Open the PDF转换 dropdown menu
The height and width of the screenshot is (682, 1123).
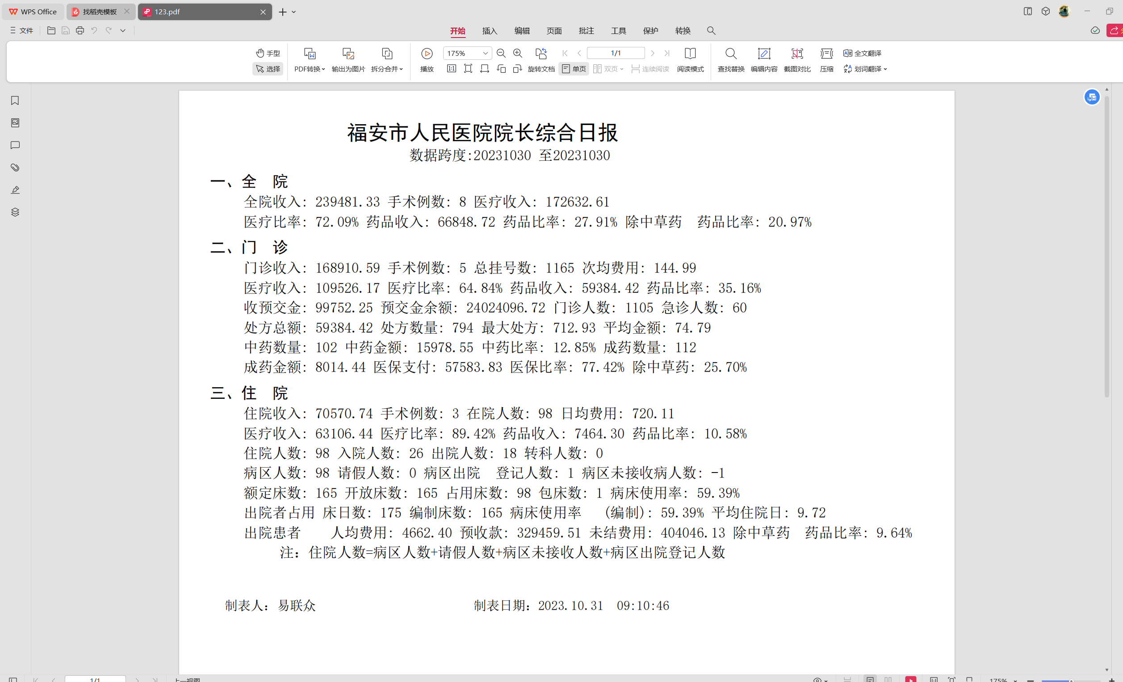(310, 69)
